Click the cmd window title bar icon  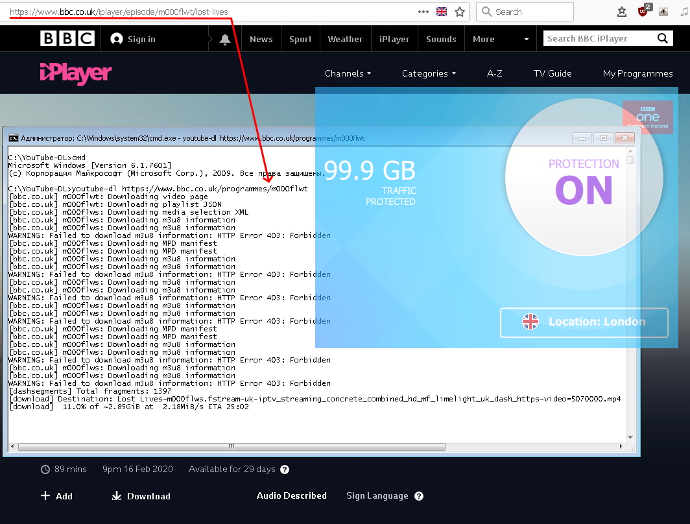(x=14, y=138)
